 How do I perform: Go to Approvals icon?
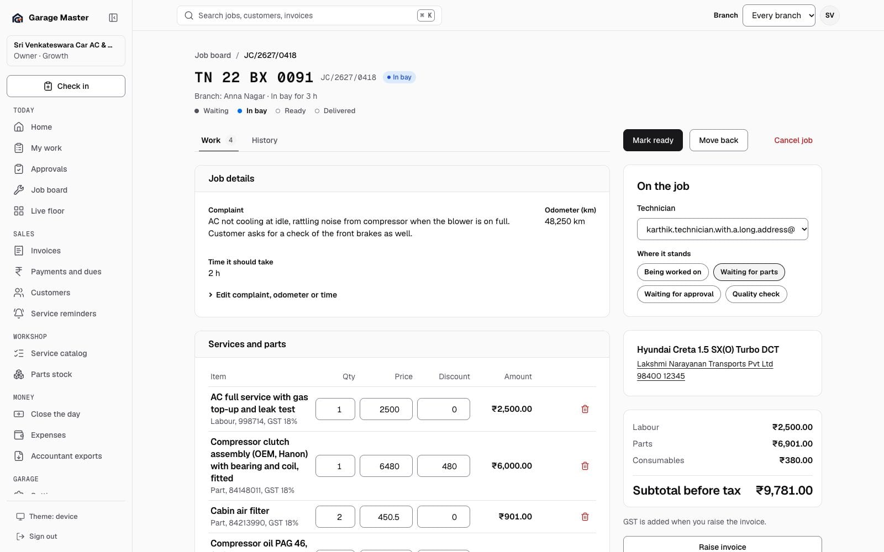(19, 169)
